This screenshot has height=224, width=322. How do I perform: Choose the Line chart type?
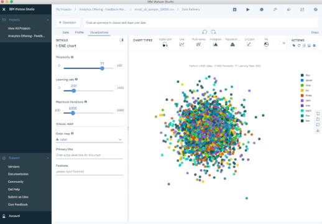pos(182,42)
